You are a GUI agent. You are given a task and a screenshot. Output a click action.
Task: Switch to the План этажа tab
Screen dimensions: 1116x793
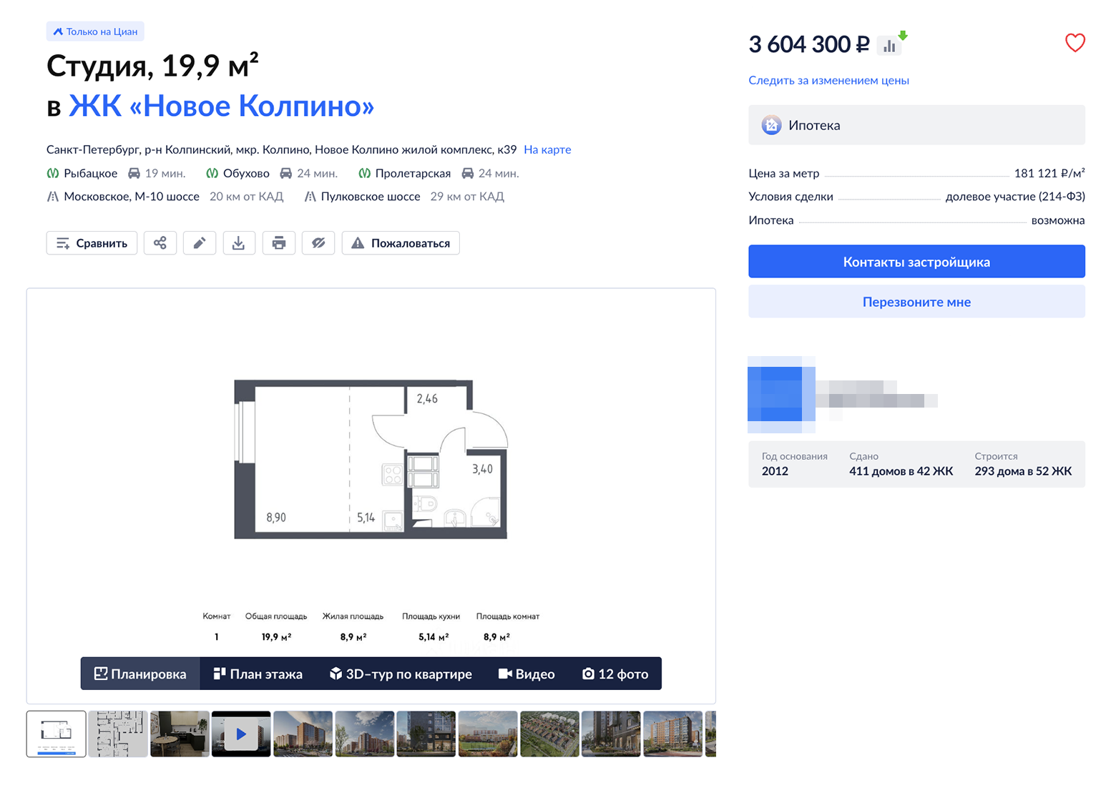[x=258, y=674]
